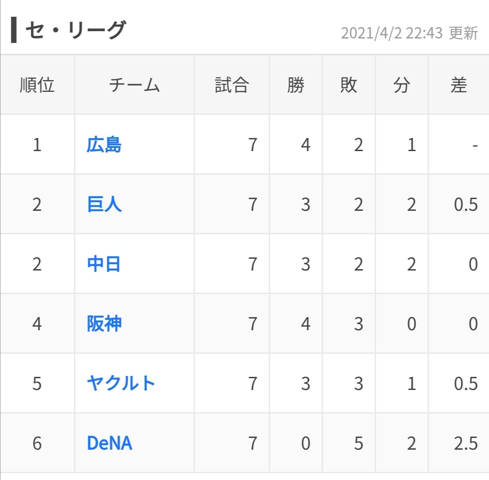Viewport: 489px width, 480px height.
Task: Click rank number 1 beside 広島
Action: click(37, 145)
